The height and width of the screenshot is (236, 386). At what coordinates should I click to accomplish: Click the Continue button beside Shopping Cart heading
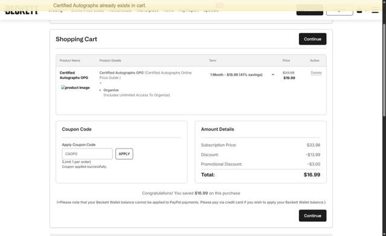pyautogui.click(x=312, y=39)
